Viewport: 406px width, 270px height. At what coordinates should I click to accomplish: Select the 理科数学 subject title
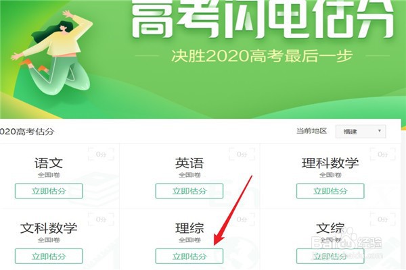pyautogui.click(x=330, y=163)
